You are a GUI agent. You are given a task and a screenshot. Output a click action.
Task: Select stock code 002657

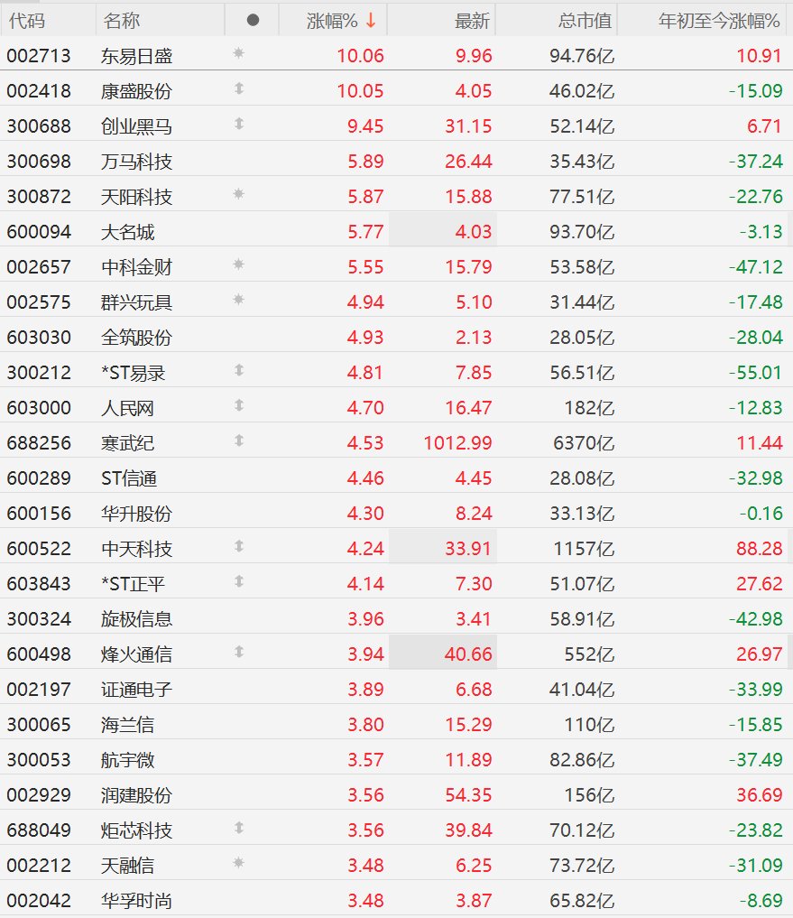point(39,267)
